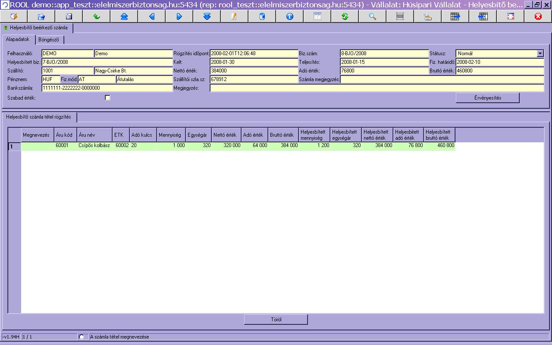Image resolution: width=552 pixels, height=345 pixels.
Task: Go to next record with right arrow
Action: pyautogui.click(x=179, y=16)
